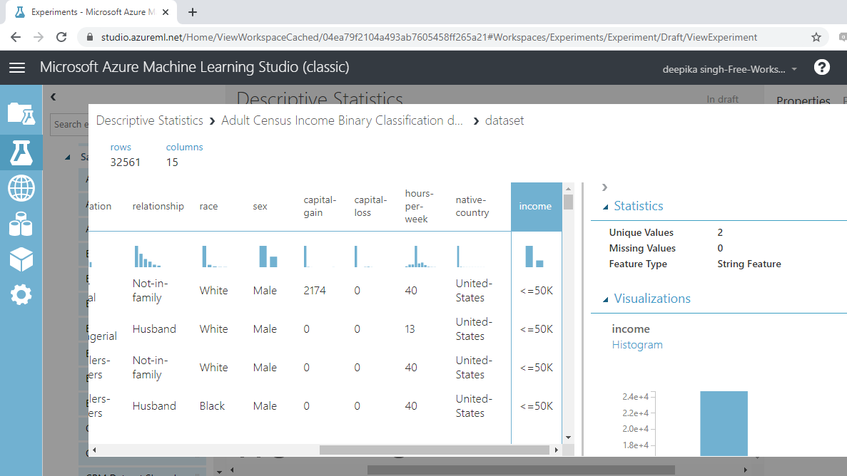Click the relationship column mini histogram
Image resolution: width=847 pixels, height=476 pixels.
(x=148, y=257)
